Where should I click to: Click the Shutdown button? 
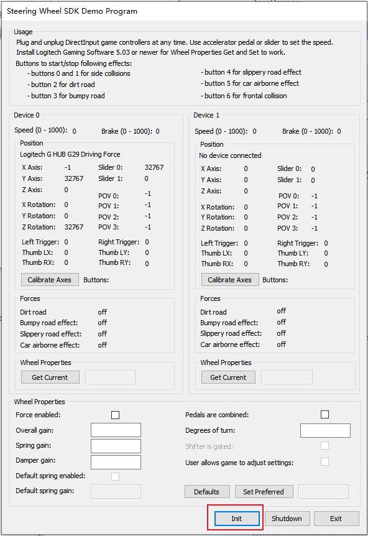click(x=287, y=519)
